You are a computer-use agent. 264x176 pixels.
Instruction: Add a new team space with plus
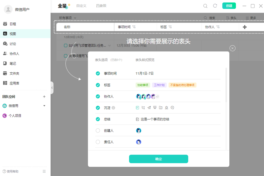(44, 97)
